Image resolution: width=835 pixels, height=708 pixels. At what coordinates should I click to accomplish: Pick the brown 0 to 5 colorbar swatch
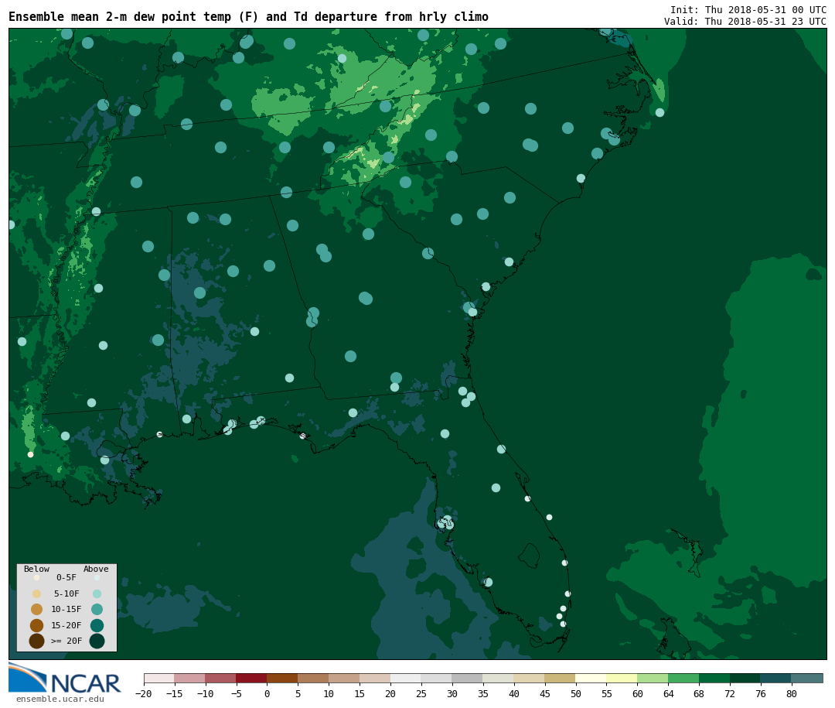click(x=282, y=678)
